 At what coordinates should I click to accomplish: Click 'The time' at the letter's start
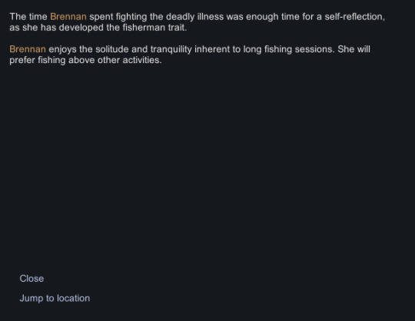pos(28,17)
